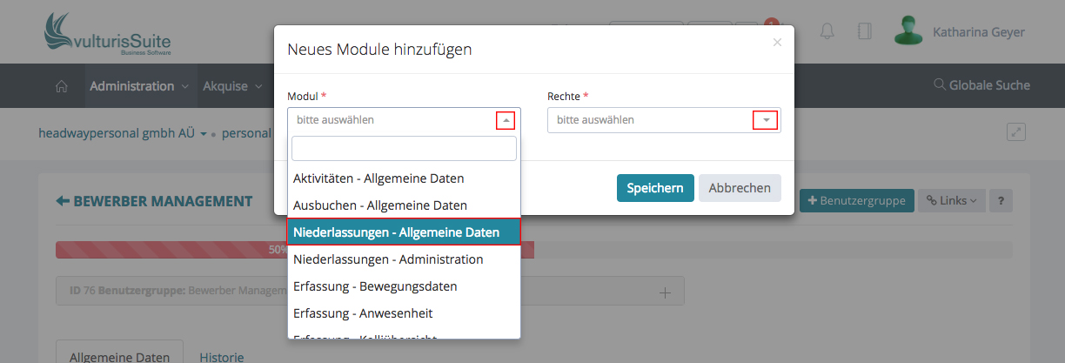Click the global search magnifier icon
The height and width of the screenshot is (363, 1065).
tap(939, 85)
